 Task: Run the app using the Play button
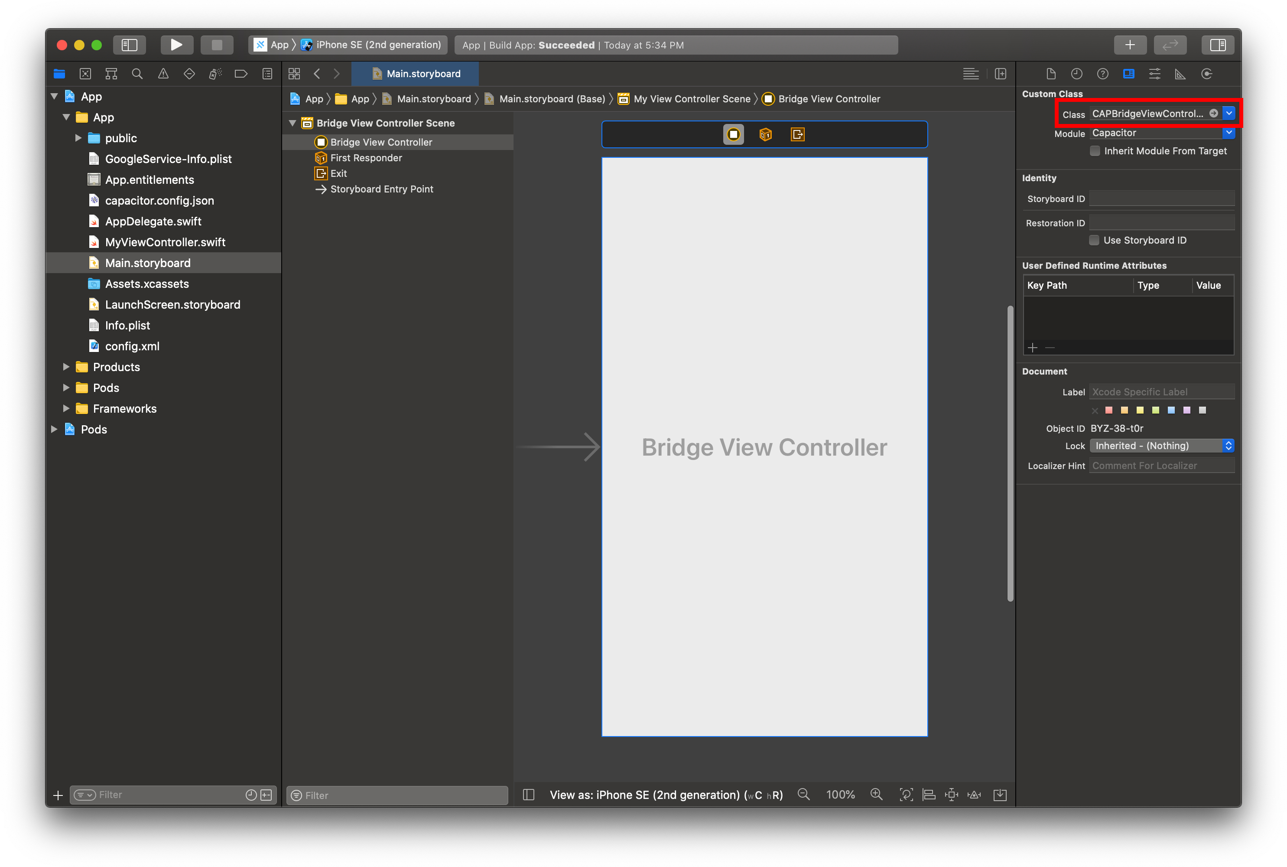177,45
